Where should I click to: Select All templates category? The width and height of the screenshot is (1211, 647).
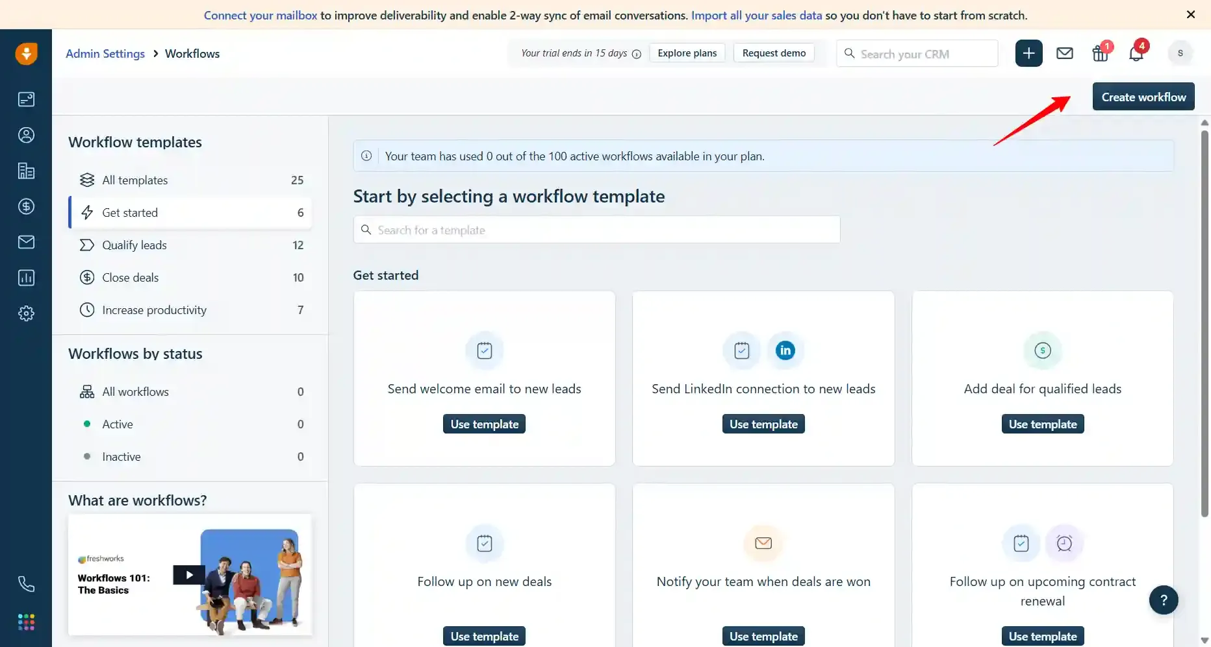190,180
